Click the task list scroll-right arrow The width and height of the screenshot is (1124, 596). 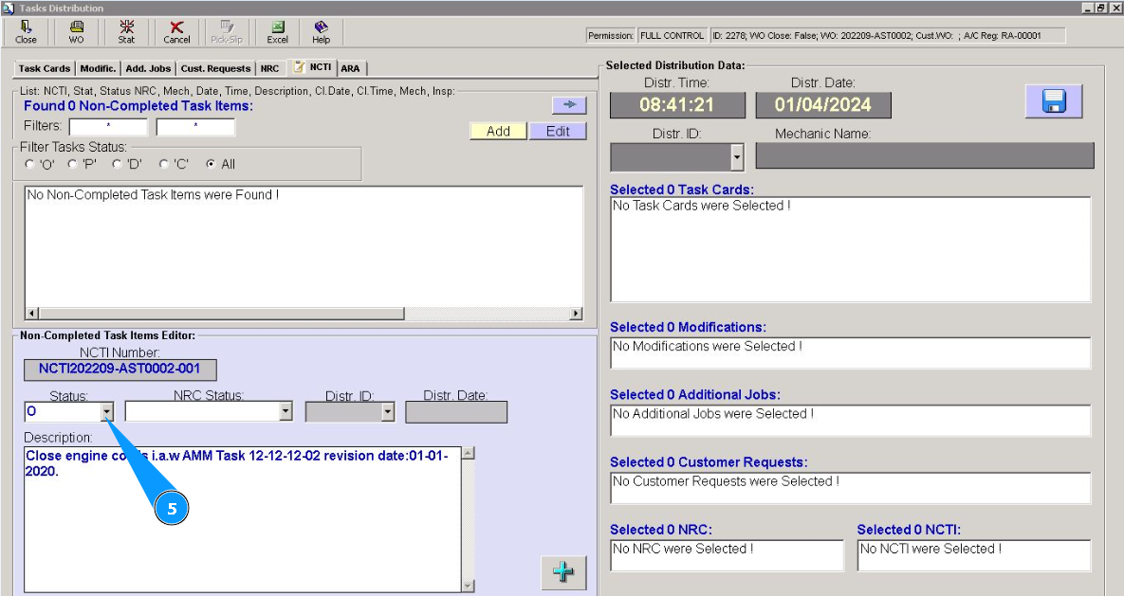[x=576, y=314]
